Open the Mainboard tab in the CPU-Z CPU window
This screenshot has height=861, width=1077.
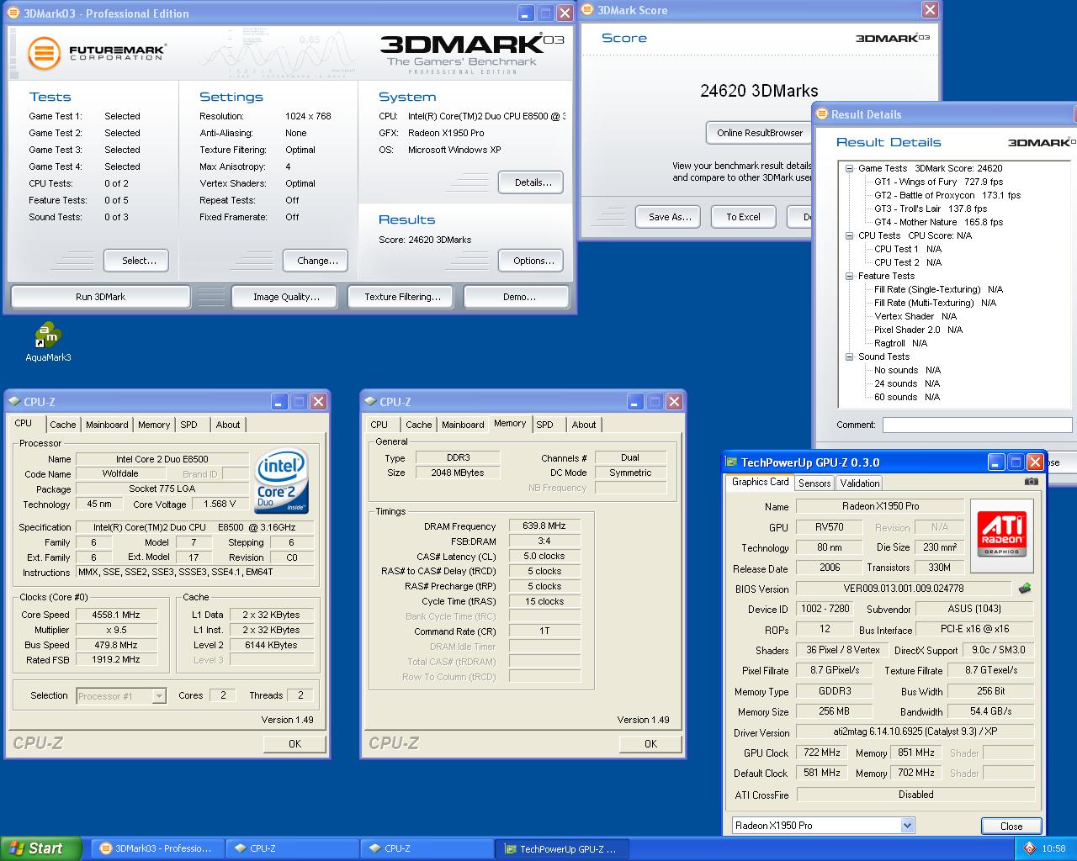[107, 425]
